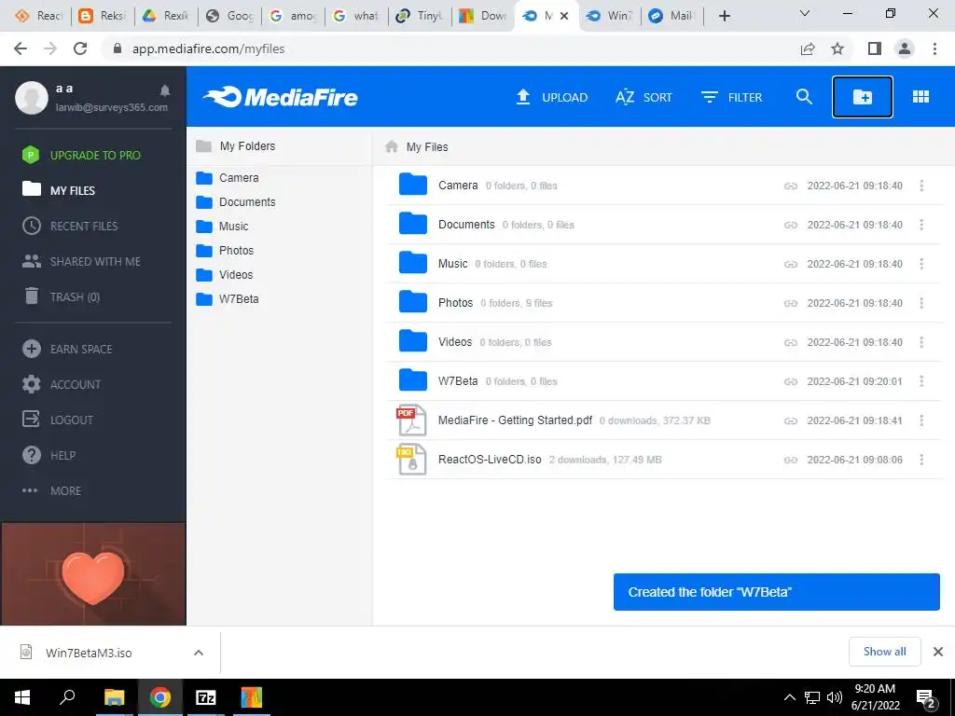955x716 pixels.
Task: Click UPGRADE TO PRO
Action: (81, 156)
